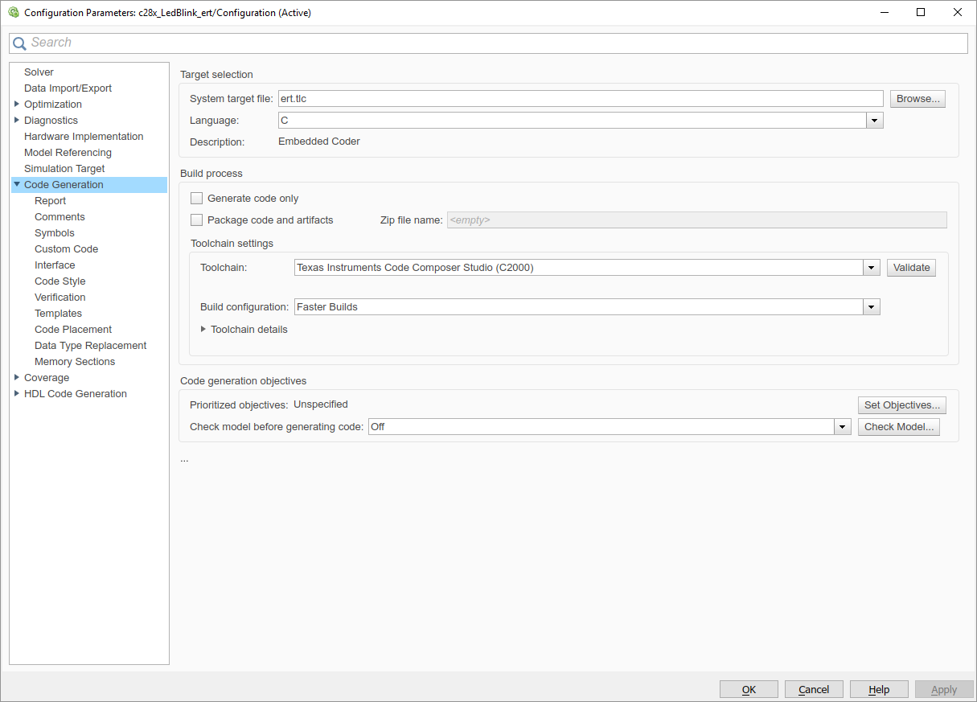Expand the Coverage tree node
The height and width of the screenshot is (702, 977).
(x=17, y=377)
